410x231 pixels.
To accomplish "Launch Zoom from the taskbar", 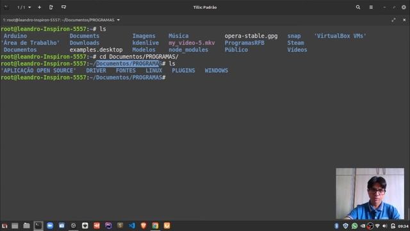I will pos(50,226).
